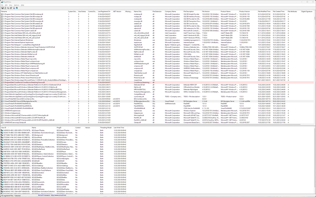Click the file icon of the oledb32.dll row
This screenshot has height=197, width=316.
pyautogui.click(x=2, y=24)
